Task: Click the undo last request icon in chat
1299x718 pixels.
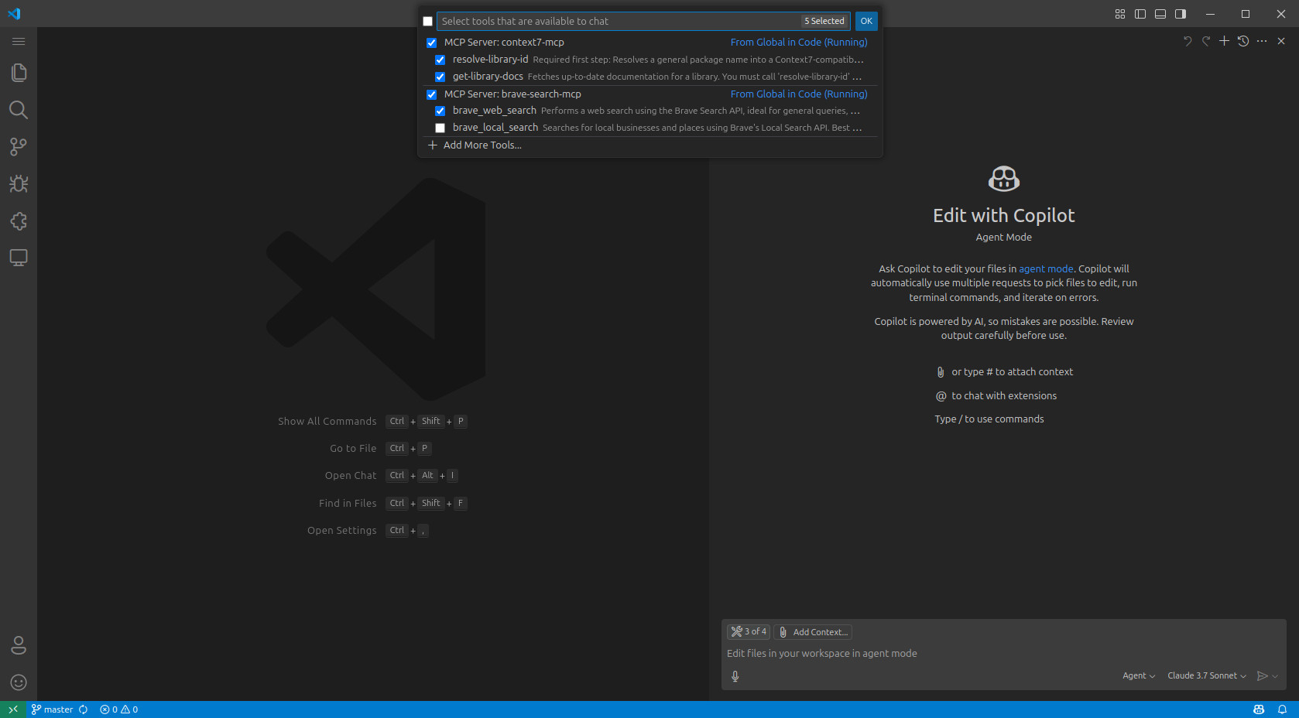Action: (1188, 41)
